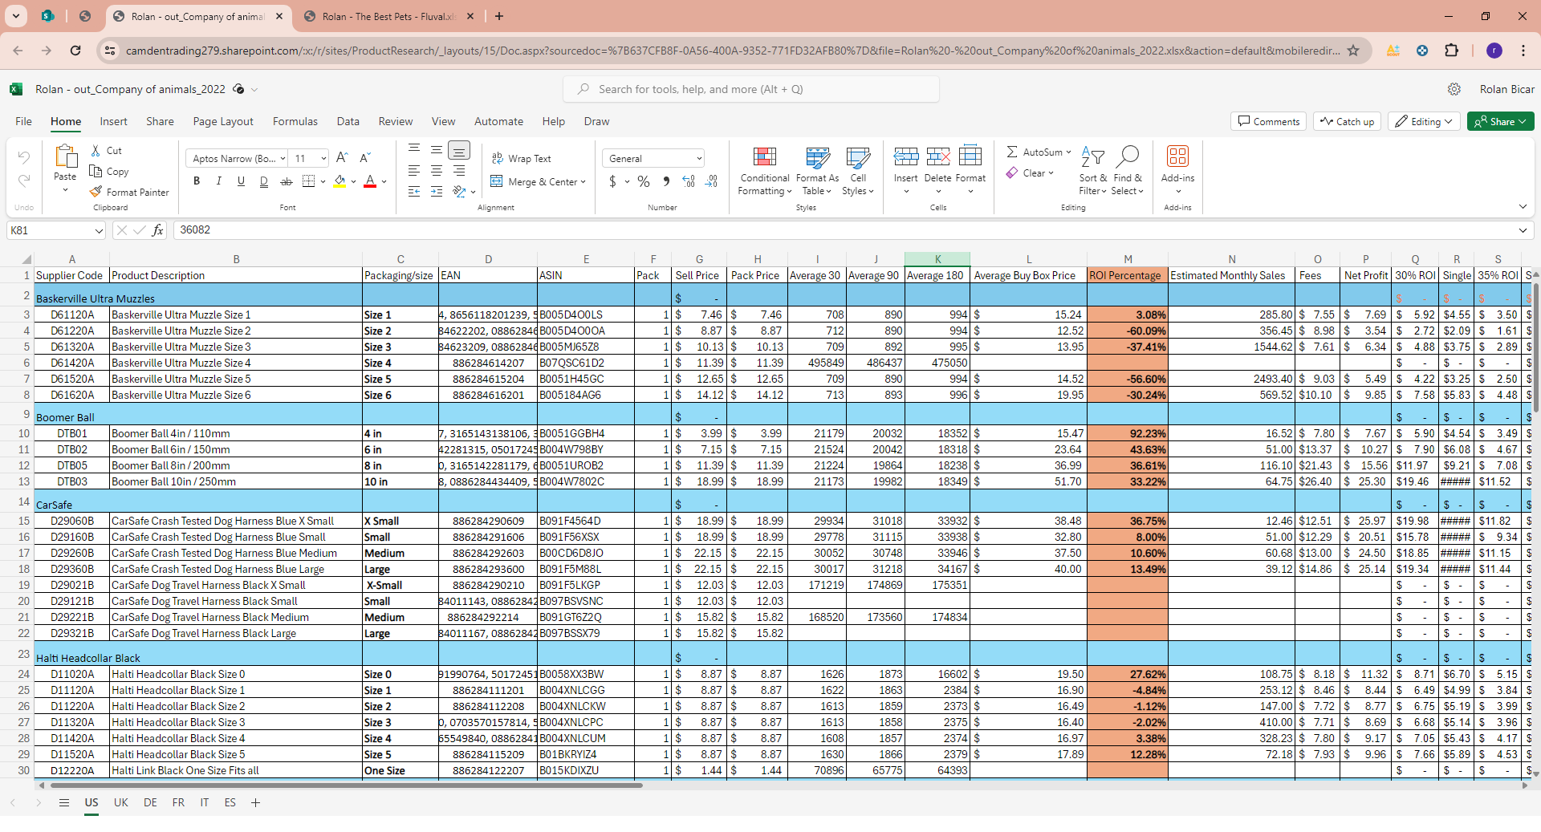
Task: Apply yellow fill color
Action: click(340, 181)
